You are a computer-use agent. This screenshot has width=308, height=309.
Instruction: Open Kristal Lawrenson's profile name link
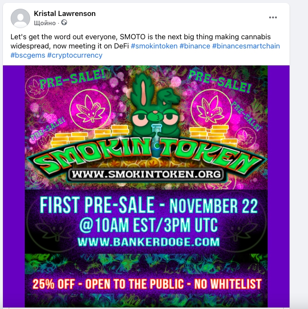pyautogui.click(x=65, y=14)
